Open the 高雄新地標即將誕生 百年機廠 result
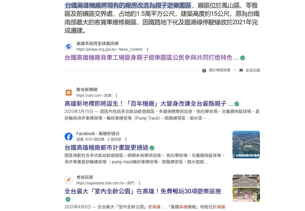Screen dimensions: 305x211 pos(149,104)
